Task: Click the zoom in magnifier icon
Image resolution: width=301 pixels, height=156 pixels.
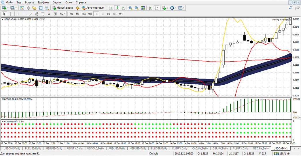Action: [x=130, y=8]
